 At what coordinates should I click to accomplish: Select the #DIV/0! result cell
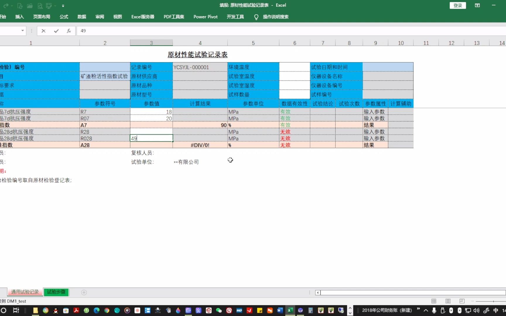click(x=200, y=145)
